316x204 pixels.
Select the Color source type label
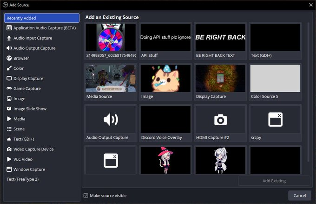point(19,68)
